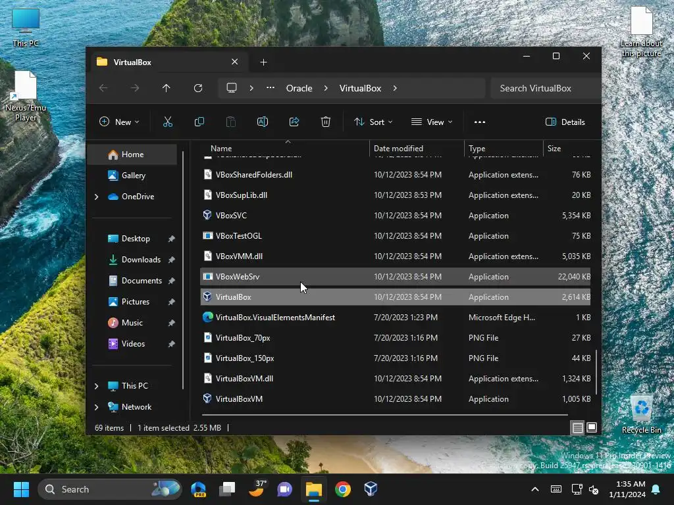Click the back navigation arrow

click(x=103, y=88)
